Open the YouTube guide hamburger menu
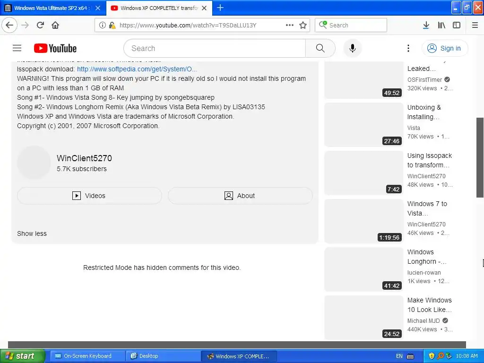This screenshot has width=484, height=363. click(17, 48)
